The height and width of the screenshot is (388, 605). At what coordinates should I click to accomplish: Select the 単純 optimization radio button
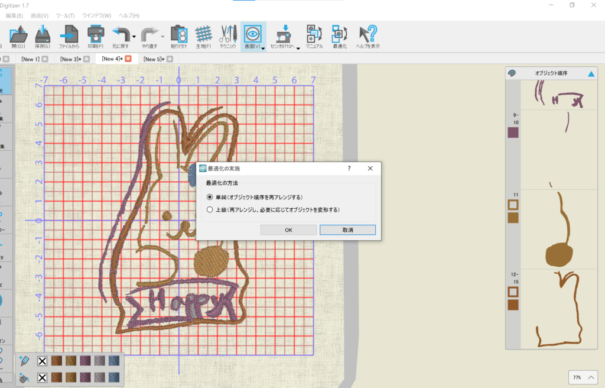tap(210, 197)
